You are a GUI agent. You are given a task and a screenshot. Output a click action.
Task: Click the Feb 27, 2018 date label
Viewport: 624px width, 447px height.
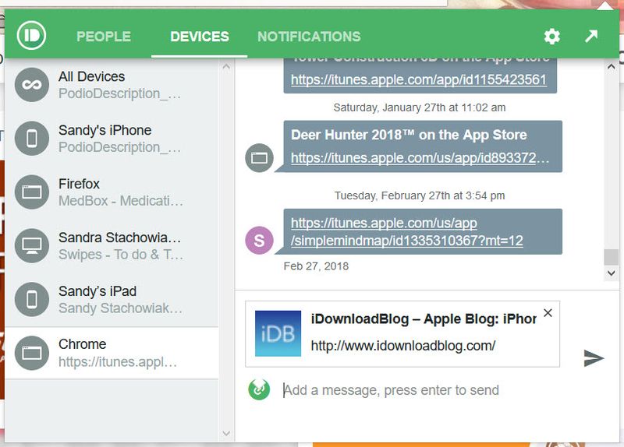click(x=316, y=266)
